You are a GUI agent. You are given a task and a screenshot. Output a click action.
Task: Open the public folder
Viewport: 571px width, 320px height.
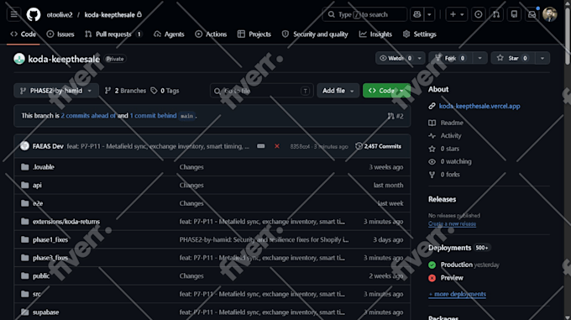41,276
